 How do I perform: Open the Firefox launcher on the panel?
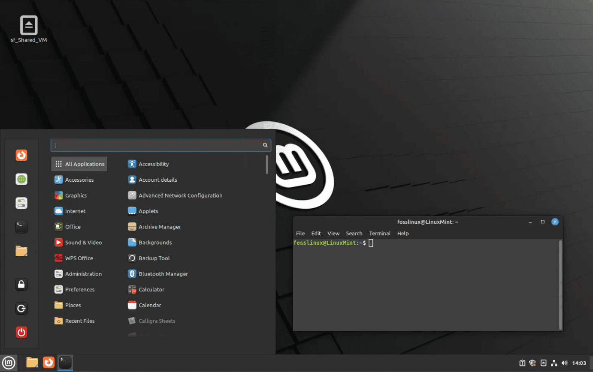(x=49, y=363)
